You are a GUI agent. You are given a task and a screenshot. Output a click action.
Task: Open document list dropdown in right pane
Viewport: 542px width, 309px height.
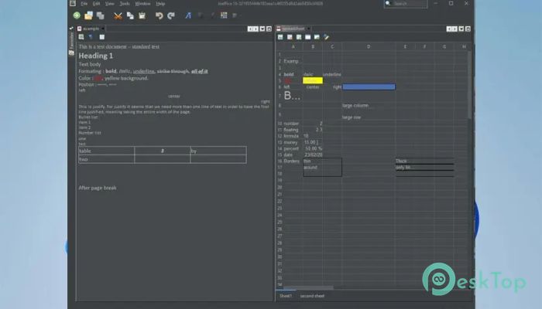pos(461,29)
